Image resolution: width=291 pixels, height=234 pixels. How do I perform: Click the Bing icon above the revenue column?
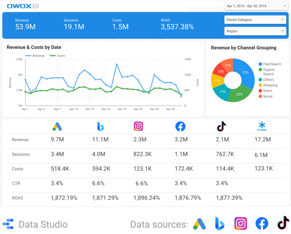tap(100, 126)
